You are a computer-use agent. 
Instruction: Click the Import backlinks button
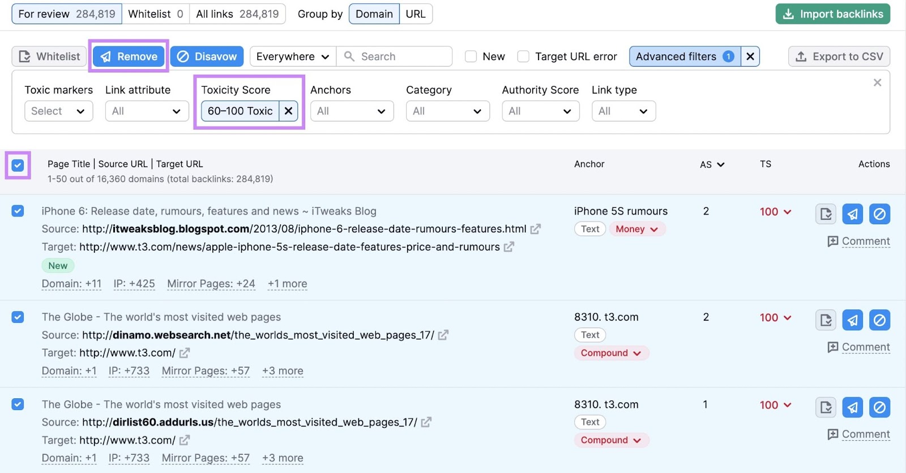pyautogui.click(x=832, y=14)
